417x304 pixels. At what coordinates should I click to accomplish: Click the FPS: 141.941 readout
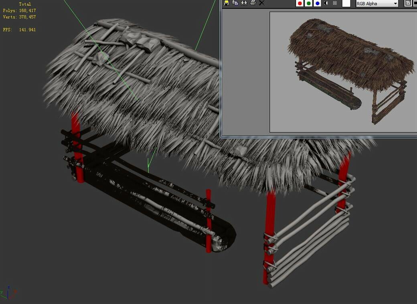pos(19,30)
